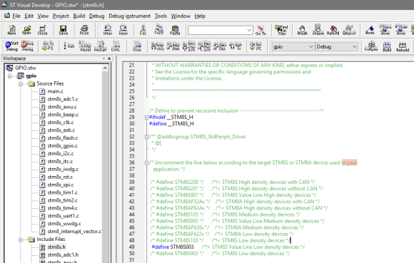Compile current file via Compile icon

(x=371, y=46)
